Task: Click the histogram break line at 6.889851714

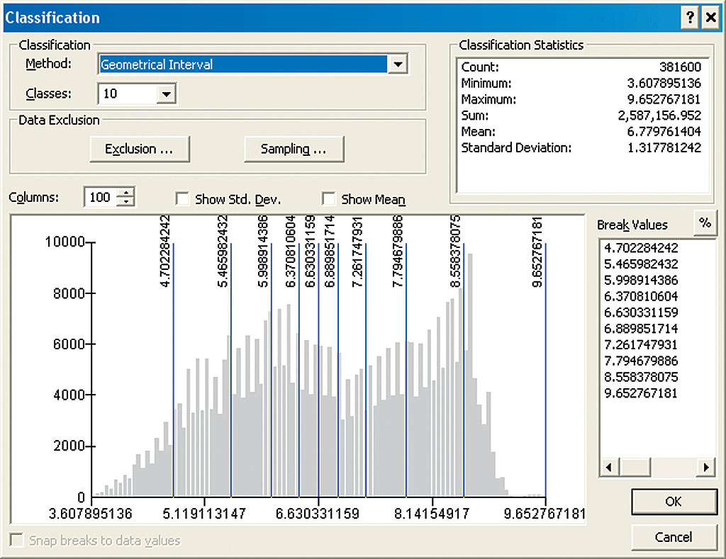Action: click(x=338, y=371)
